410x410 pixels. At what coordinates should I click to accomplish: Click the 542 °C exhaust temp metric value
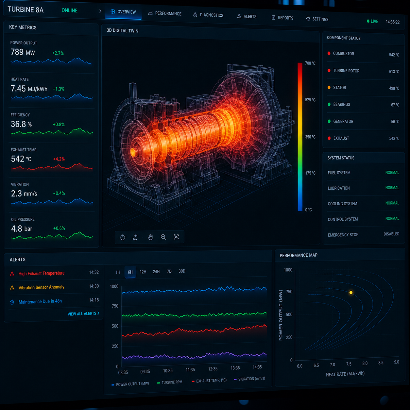click(x=21, y=159)
